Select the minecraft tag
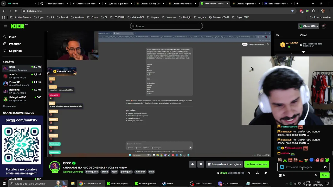The image size is (333, 187). pyautogui.click(x=140, y=172)
